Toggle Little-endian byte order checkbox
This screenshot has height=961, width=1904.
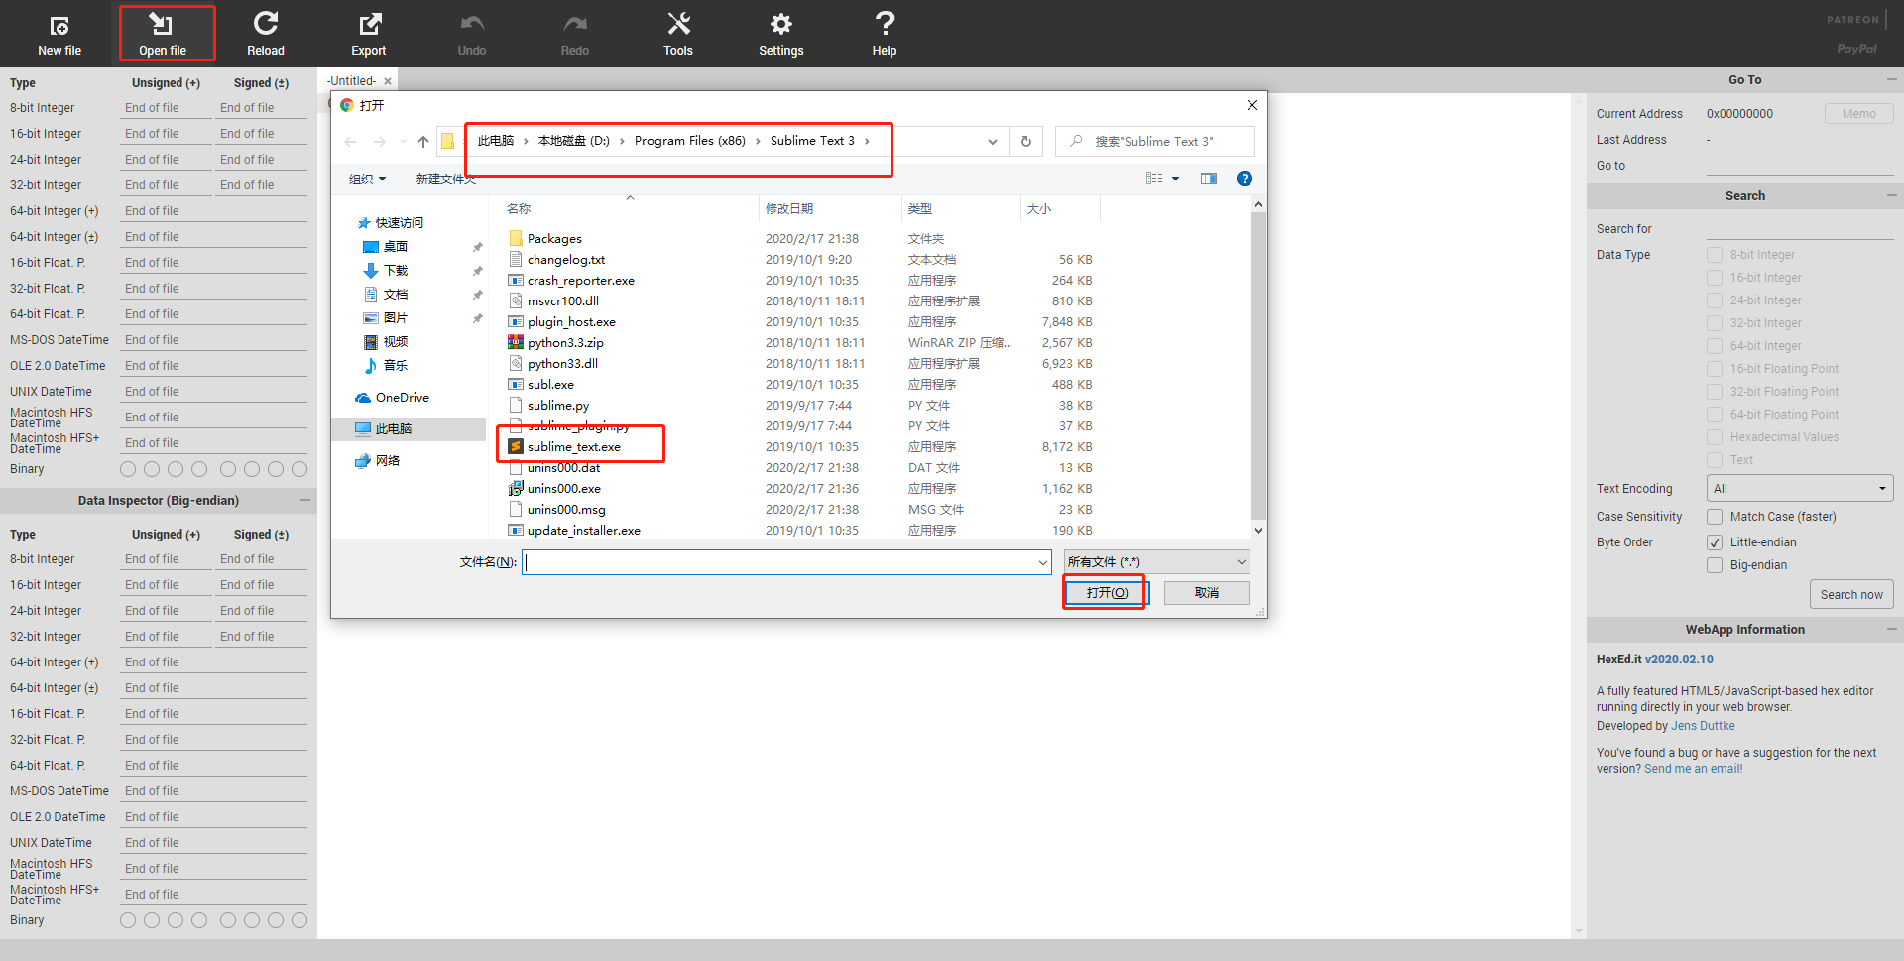pos(1715,542)
